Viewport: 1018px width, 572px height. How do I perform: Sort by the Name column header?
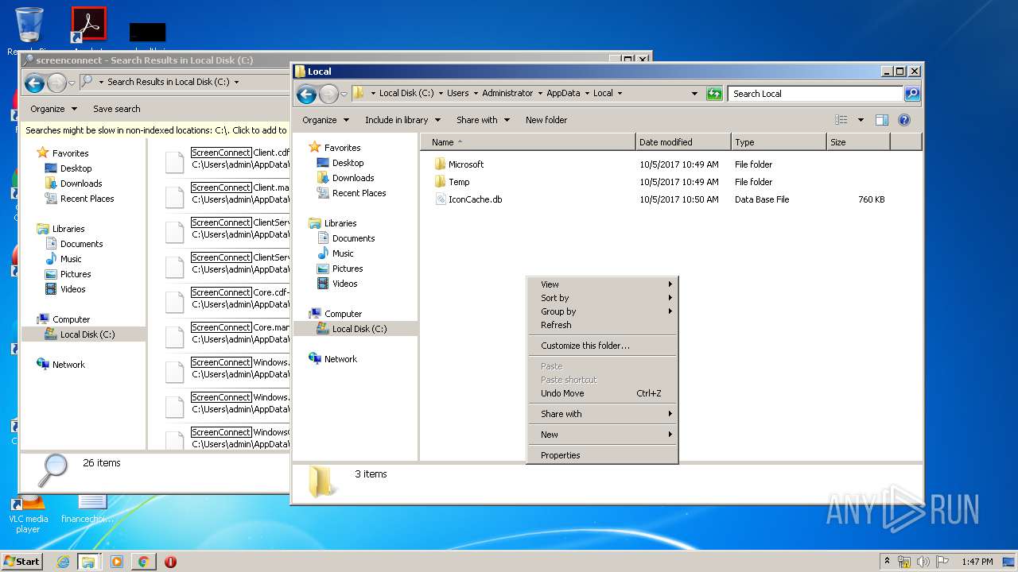point(528,142)
